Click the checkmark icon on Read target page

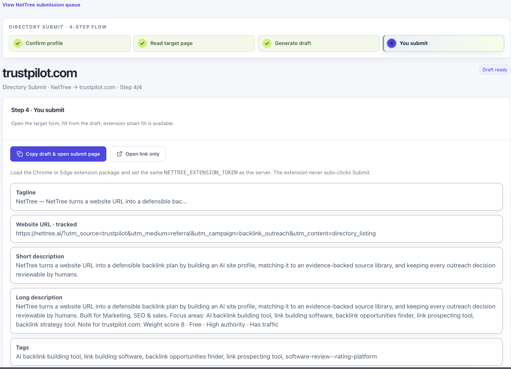pos(142,43)
